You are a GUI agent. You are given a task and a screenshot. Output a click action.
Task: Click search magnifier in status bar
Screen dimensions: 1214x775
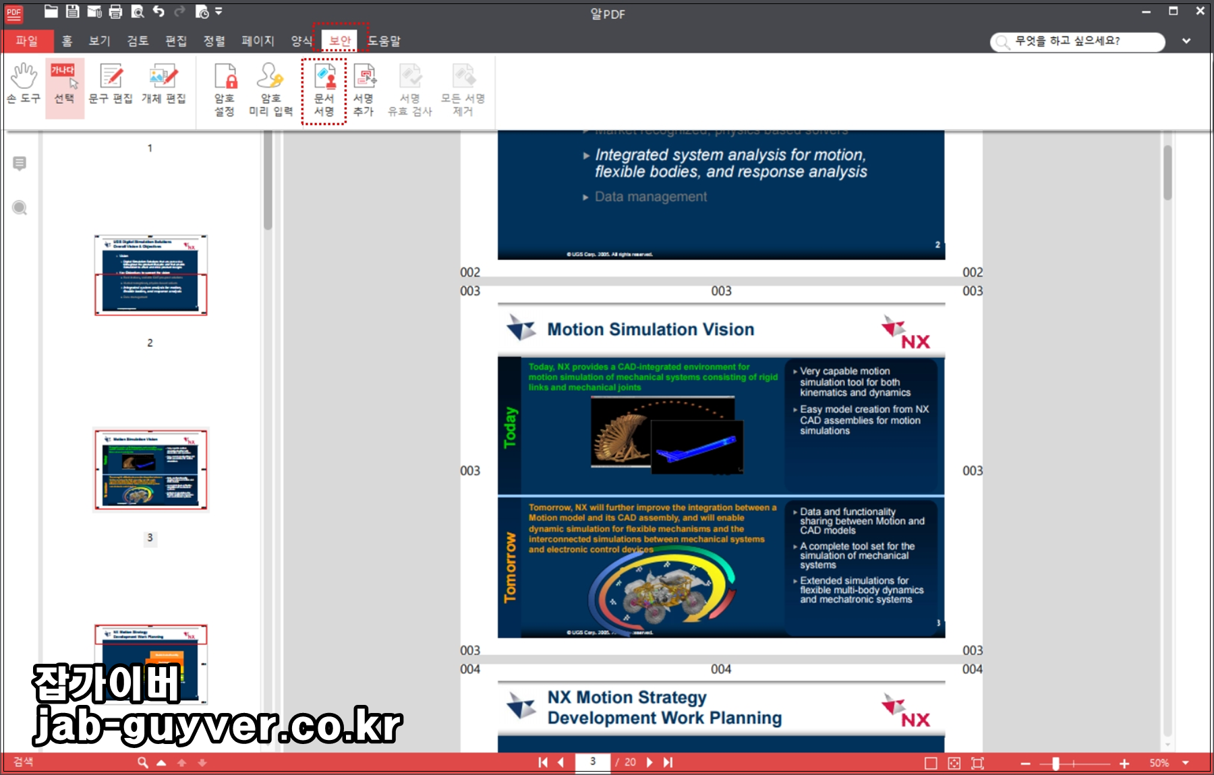(143, 762)
